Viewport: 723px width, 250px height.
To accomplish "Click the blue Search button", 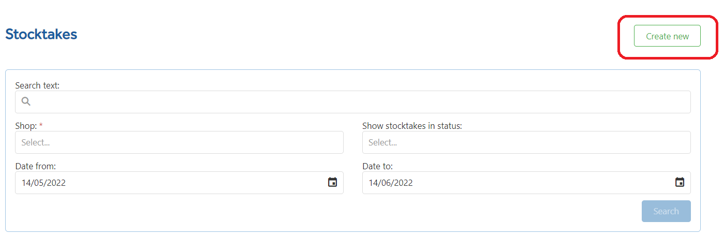I will (x=666, y=211).
